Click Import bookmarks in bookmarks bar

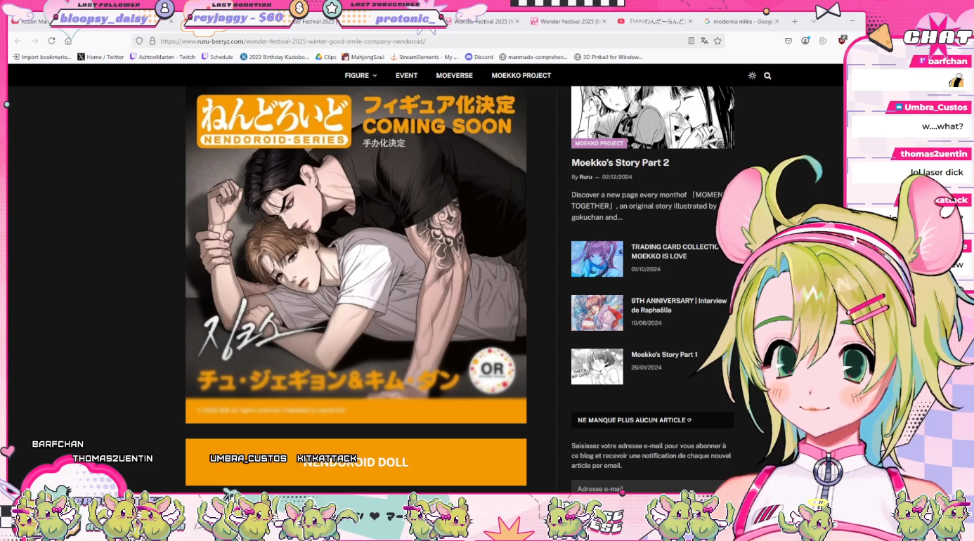[42, 57]
